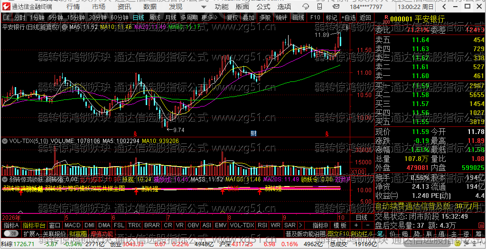Open the 市场 menu
The image size is (486, 249).
coord(99,7)
